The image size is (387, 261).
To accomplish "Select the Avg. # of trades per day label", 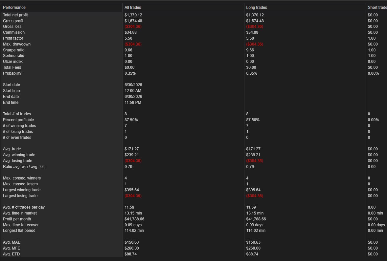I will pos(24,207).
